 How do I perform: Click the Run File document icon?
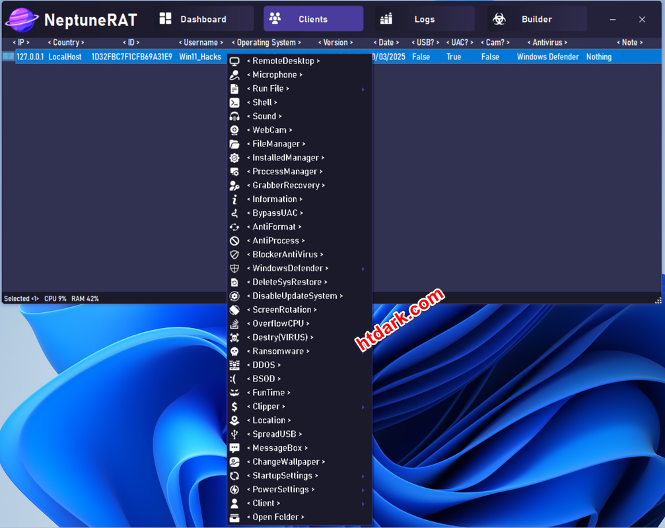click(234, 88)
